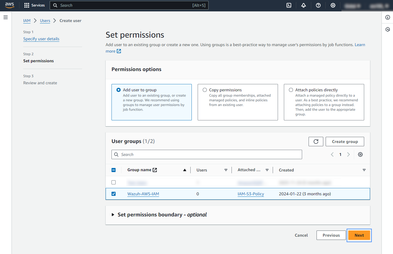Screen dimensions: 393x254
Task: Open the help question mark icon
Action: click(318, 5)
